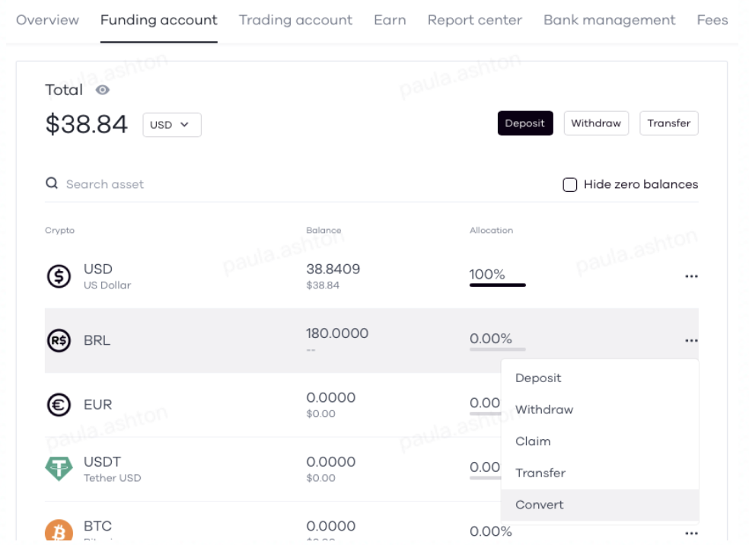749x545 pixels.
Task: Toggle total balance visibility eye
Action: click(103, 90)
